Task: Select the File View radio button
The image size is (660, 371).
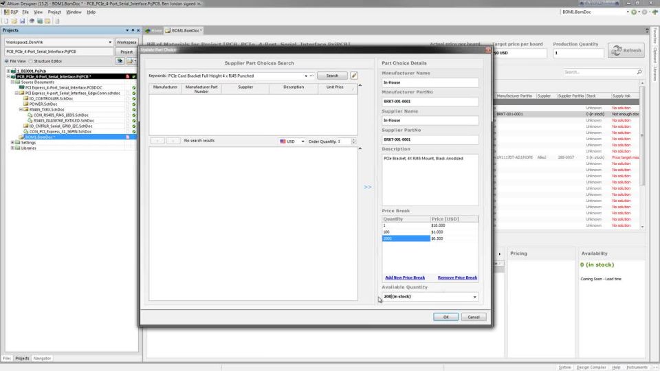Action: point(7,61)
